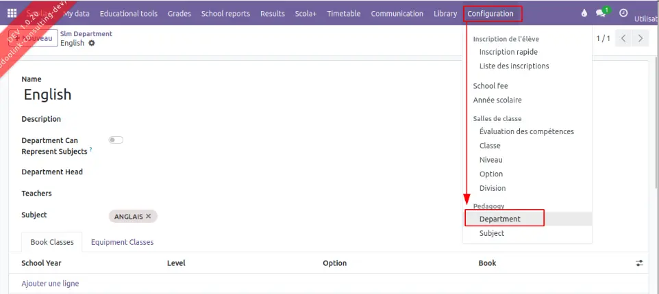Open the apps grid home menu
659x294 pixels.
tap(12, 14)
